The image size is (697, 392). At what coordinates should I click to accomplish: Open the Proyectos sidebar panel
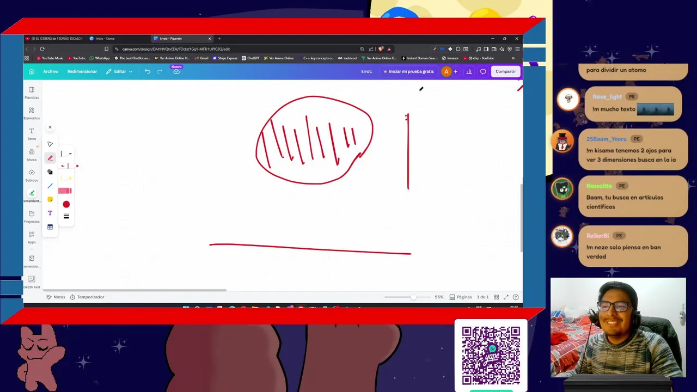[x=32, y=217]
